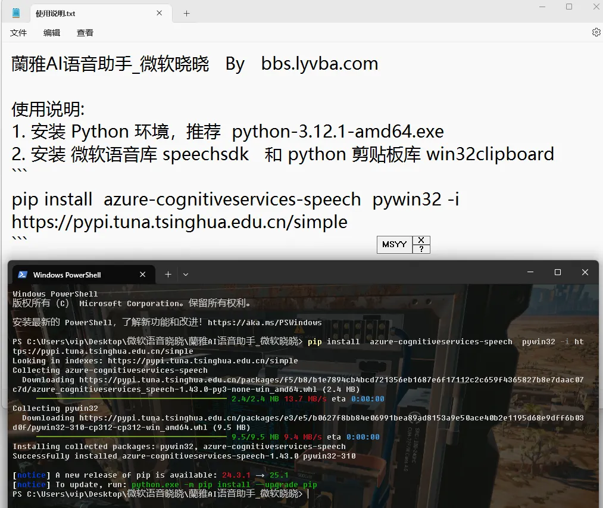Close the MSYY floating widget
Screen dimensions: 603x508
tap(421, 240)
